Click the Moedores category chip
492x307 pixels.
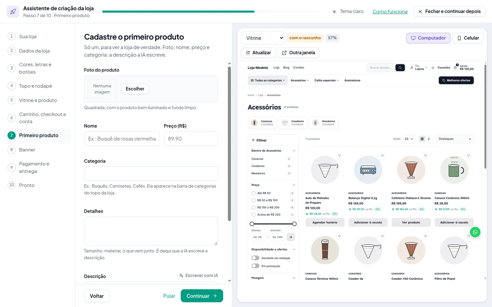pyautogui.click(x=324, y=123)
